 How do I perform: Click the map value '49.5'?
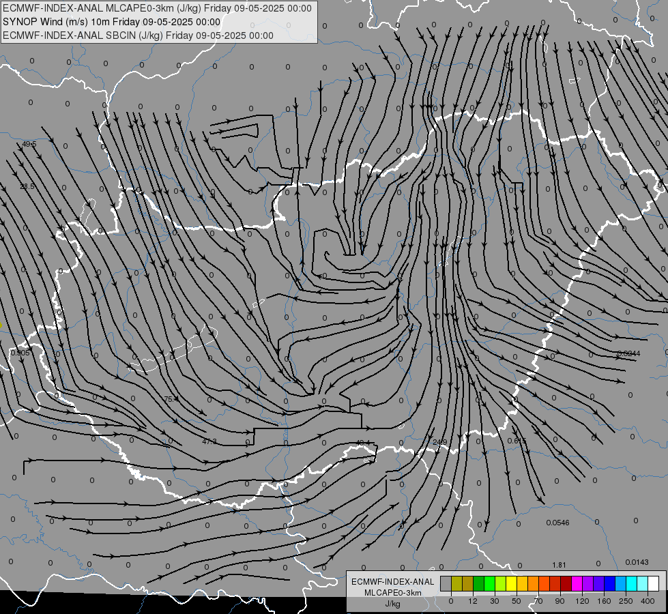coord(29,145)
